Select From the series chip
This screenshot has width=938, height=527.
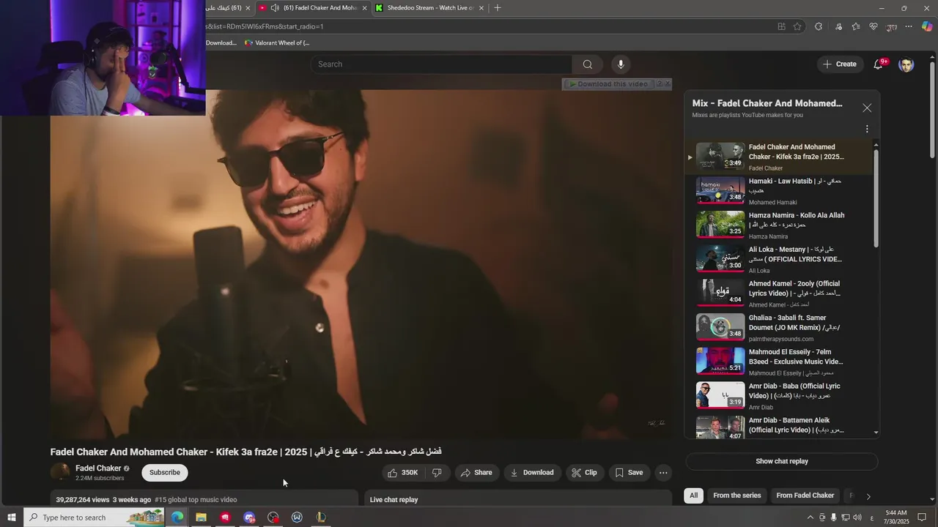(x=737, y=496)
